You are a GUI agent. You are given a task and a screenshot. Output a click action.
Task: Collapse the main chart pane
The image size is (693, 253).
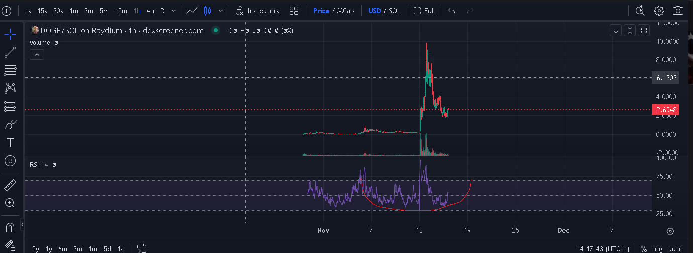630,30
